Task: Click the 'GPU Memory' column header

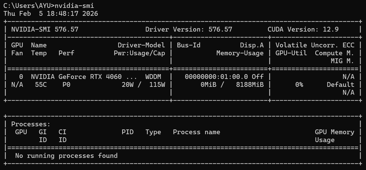Action: tap(334, 132)
